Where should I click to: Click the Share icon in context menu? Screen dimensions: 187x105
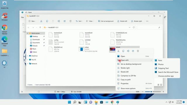[133, 51]
